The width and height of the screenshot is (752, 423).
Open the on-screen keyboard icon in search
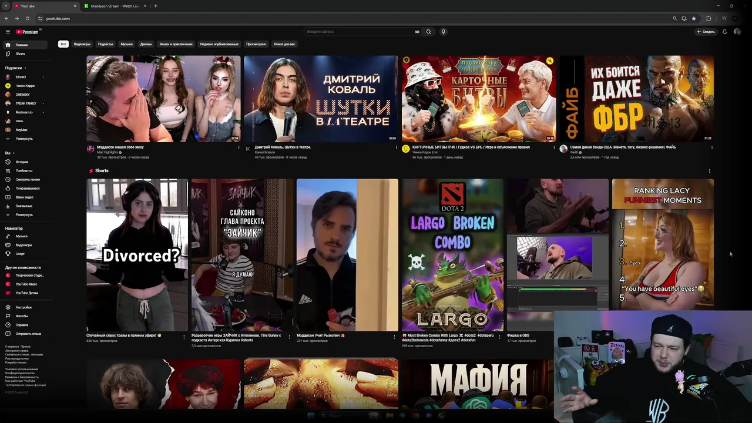[x=417, y=32]
